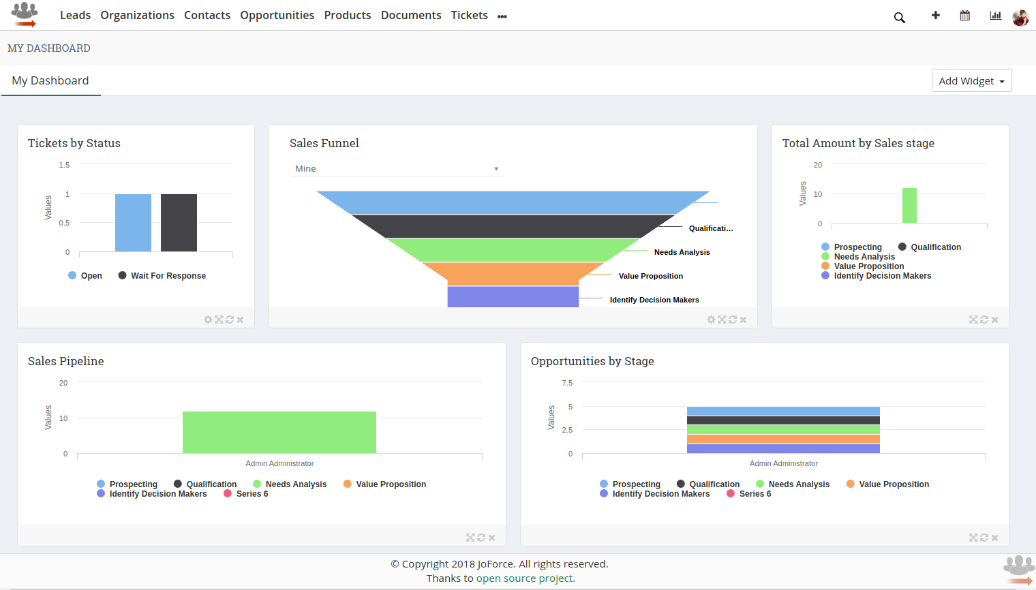
Task: Go to the Opportunities menu
Action: coord(277,15)
